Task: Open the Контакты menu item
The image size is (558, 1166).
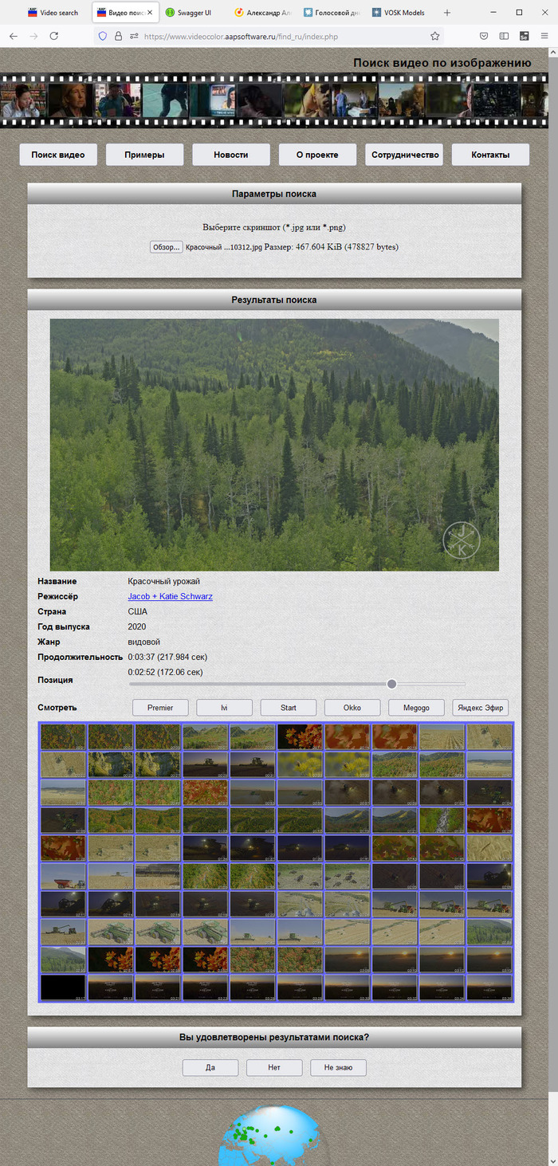Action: click(490, 155)
